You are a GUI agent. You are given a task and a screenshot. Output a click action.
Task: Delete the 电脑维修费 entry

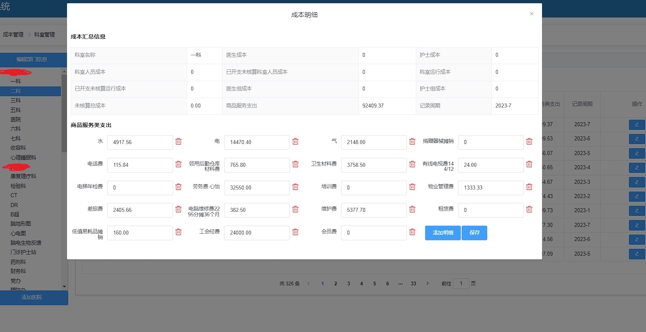tap(295, 209)
